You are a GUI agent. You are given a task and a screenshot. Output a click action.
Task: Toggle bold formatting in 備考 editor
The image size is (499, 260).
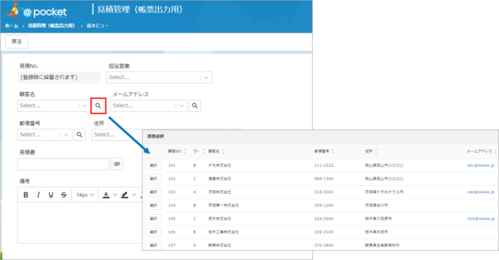pos(26,195)
